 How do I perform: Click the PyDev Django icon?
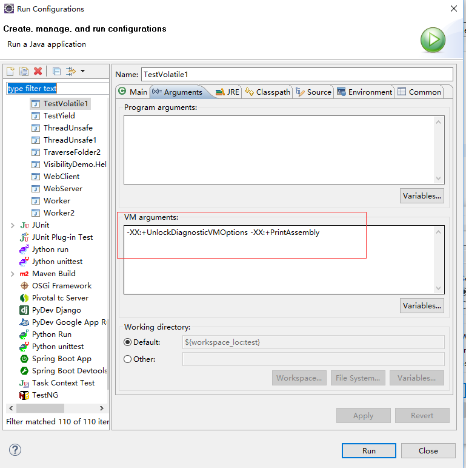point(24,310)
